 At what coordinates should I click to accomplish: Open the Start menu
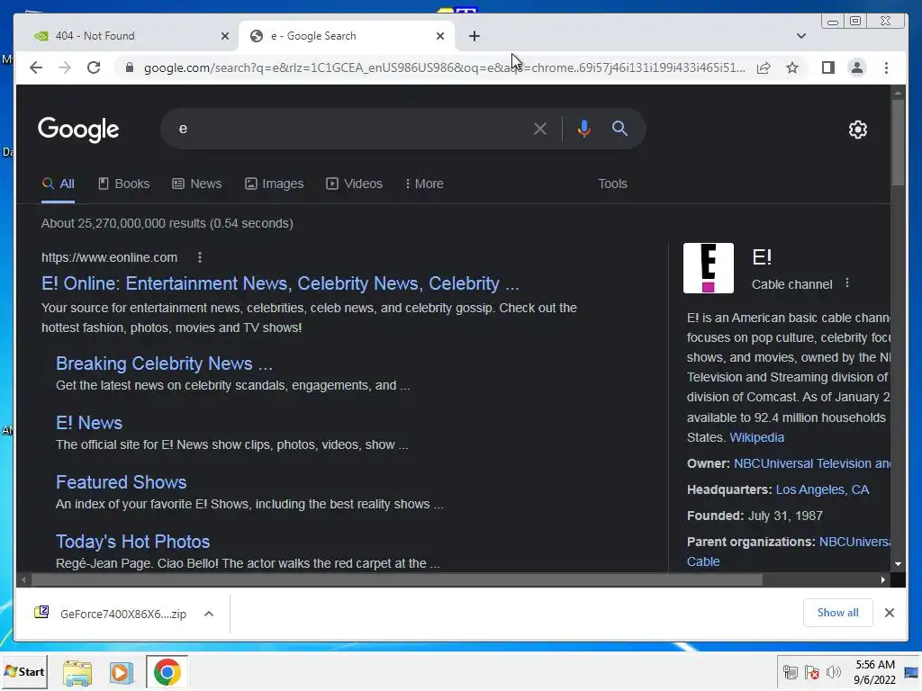24,671
